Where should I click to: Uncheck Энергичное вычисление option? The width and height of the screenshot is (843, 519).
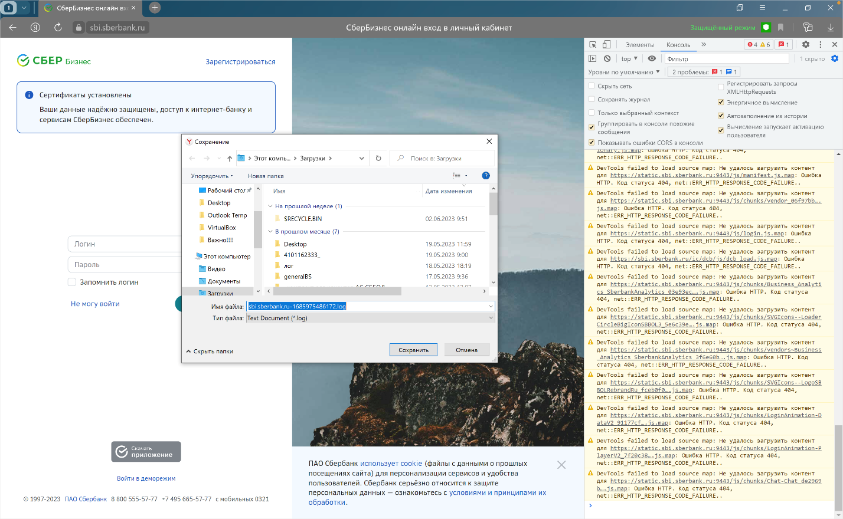(721, 102)
